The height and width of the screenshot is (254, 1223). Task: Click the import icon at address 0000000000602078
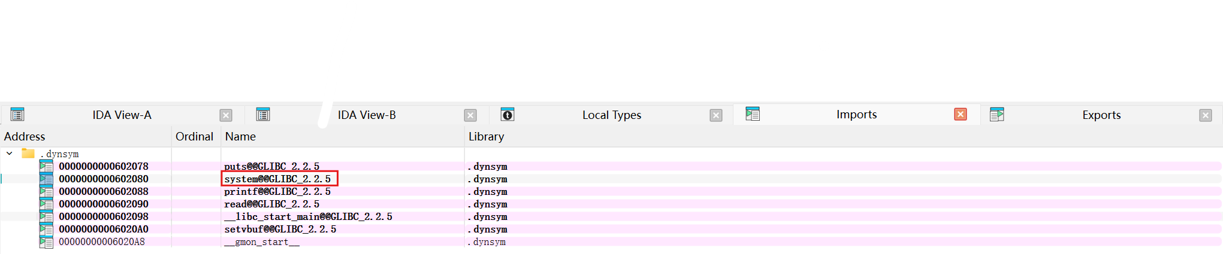tap(46, 167)
